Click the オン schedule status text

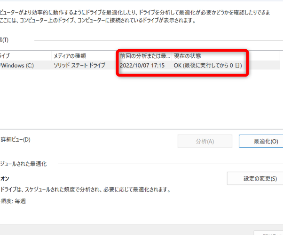click(x=5, y=179)
